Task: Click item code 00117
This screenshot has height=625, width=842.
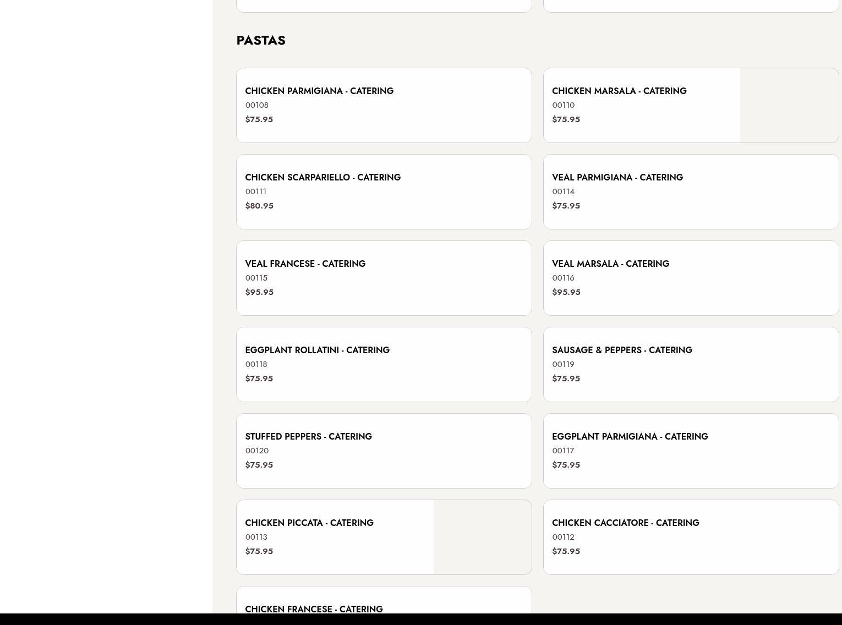Action: click(563, 451)
